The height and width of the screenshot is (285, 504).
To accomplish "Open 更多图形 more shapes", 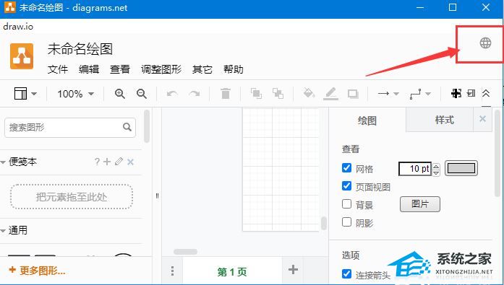I will [x=37, y=271].
